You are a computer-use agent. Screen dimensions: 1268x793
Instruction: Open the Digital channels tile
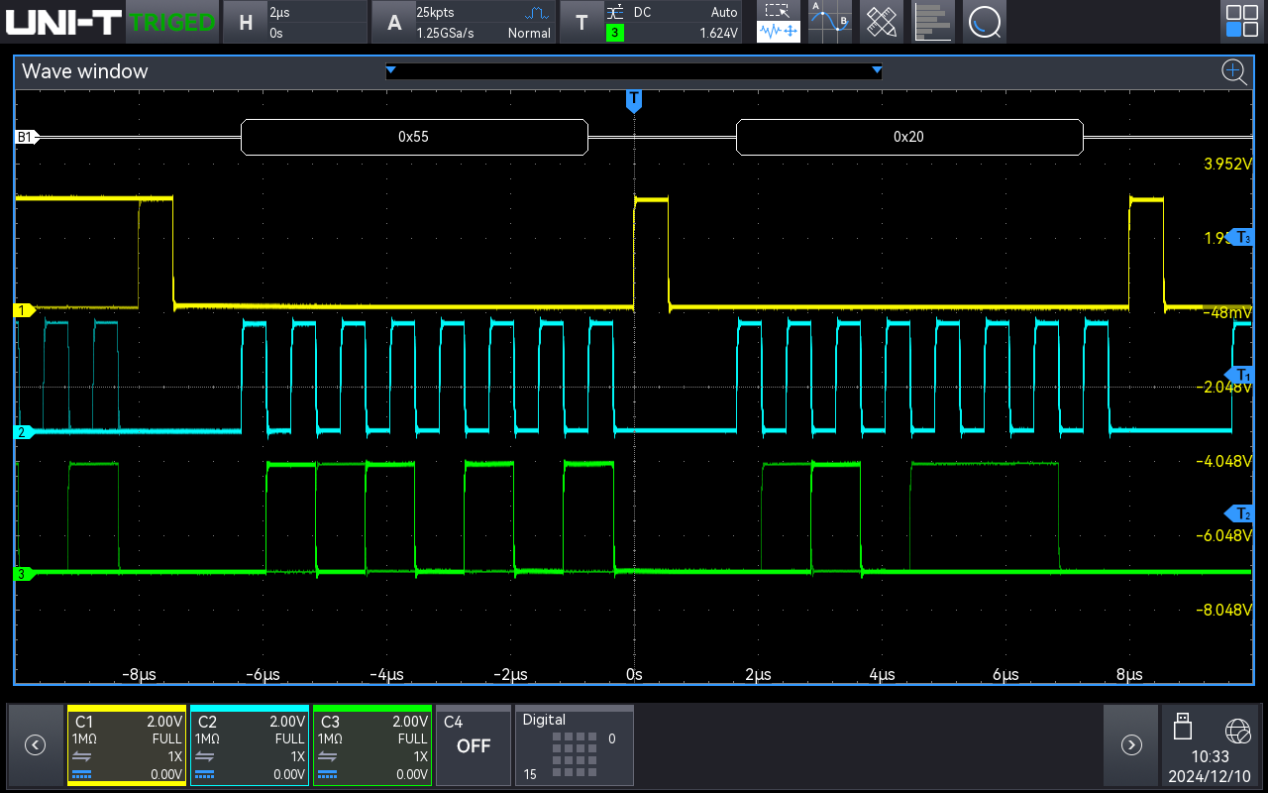(575, 745)
